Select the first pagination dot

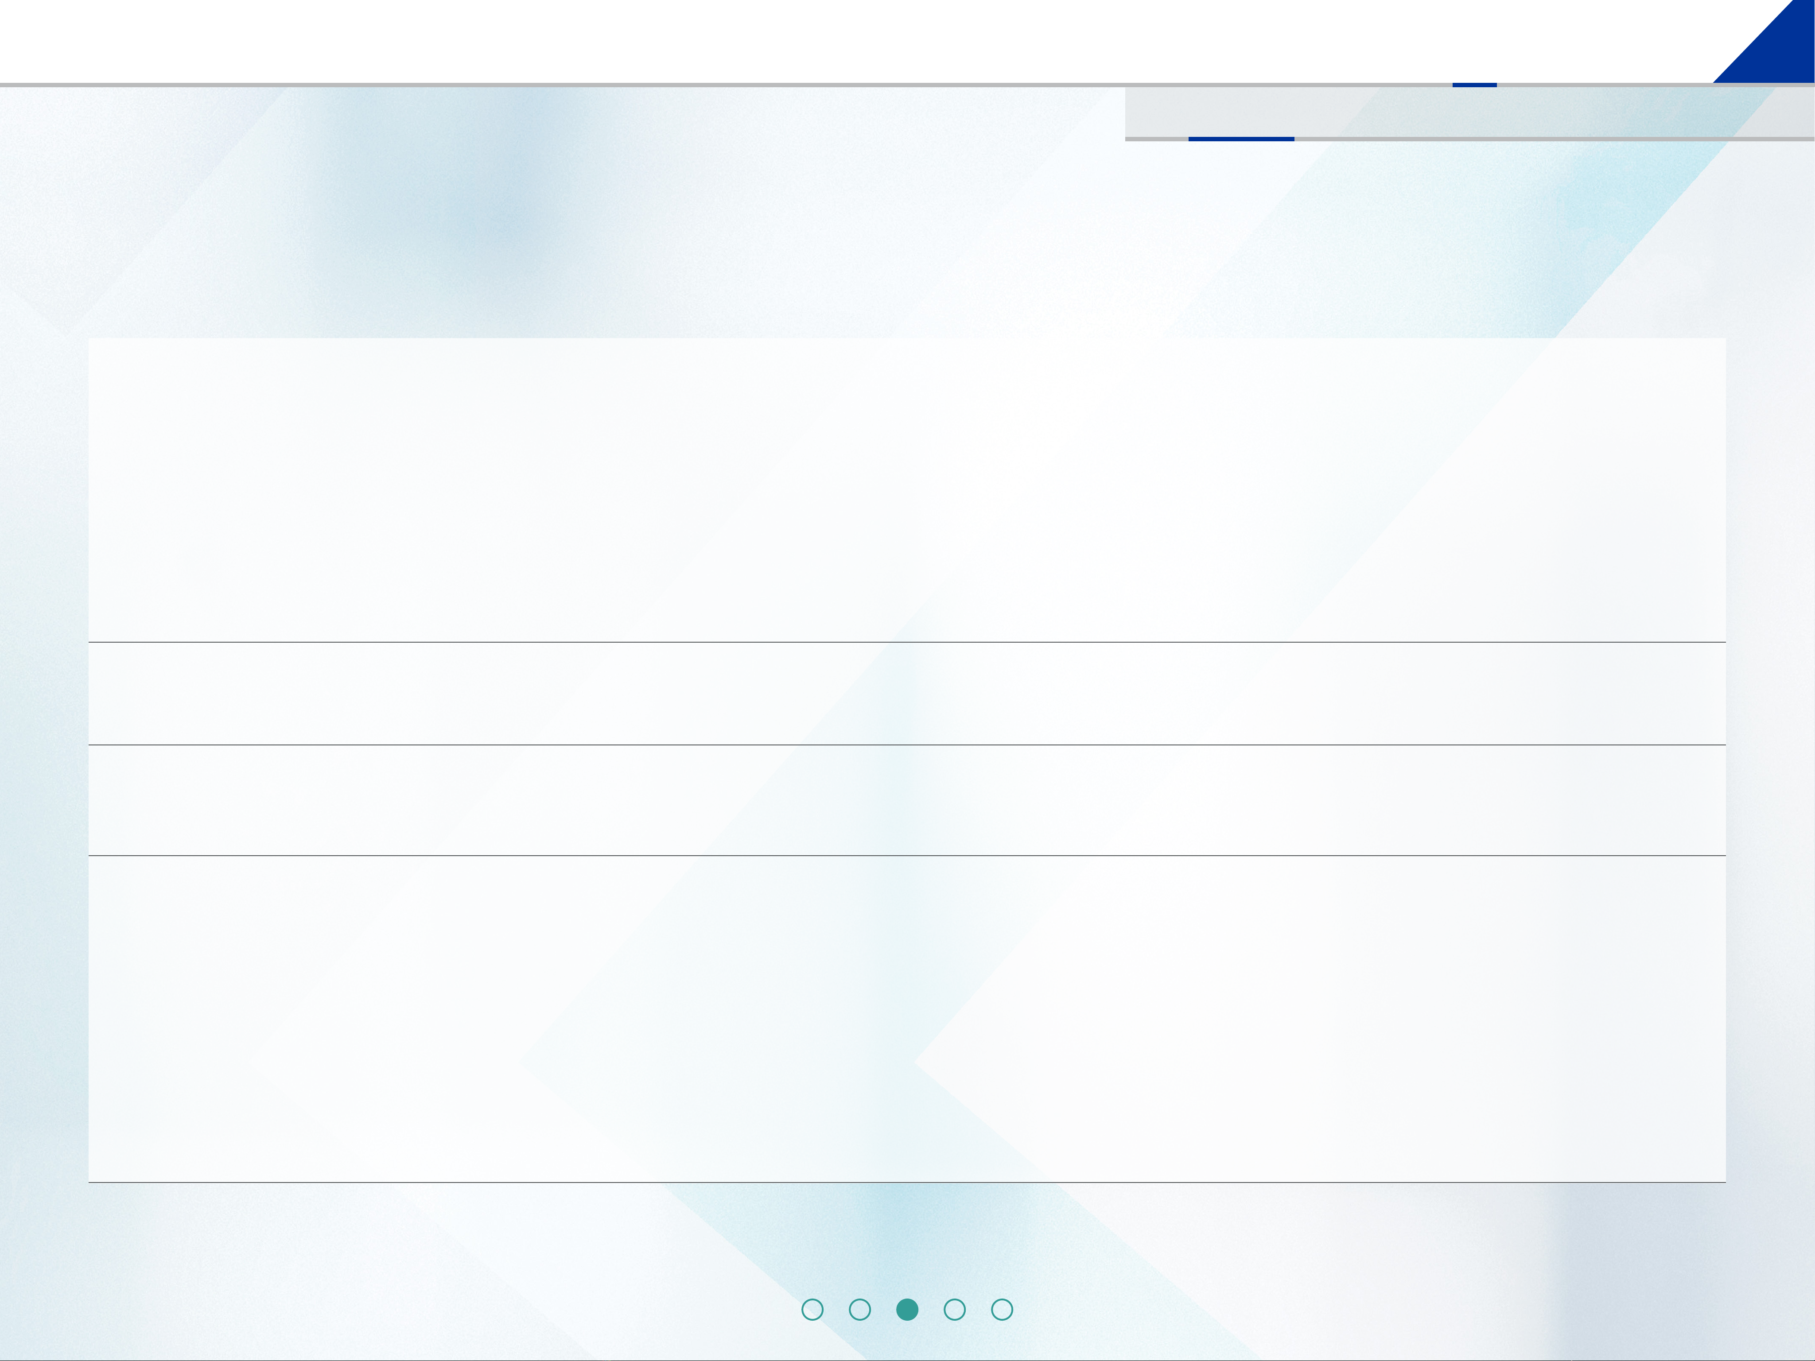[812, 1310]
